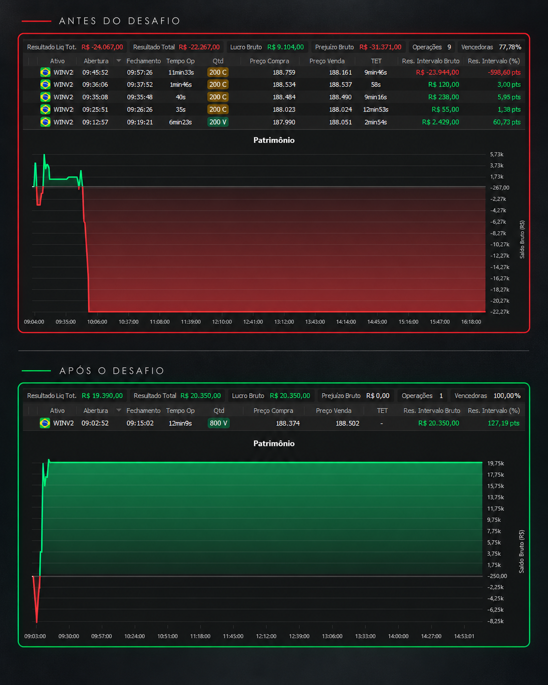Click the Resultado Liq Tot. value R$ 19.390,00

coord(102,396)
